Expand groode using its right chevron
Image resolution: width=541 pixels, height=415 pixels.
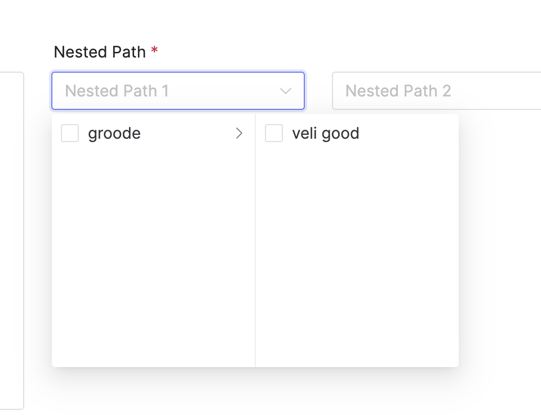pyautogui.click(x=239, y=134)
